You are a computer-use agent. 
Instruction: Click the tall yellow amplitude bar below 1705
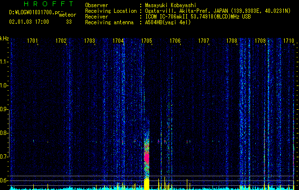(x=146, y=183)
